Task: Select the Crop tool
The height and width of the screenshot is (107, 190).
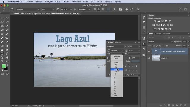Action: (2, 26)
